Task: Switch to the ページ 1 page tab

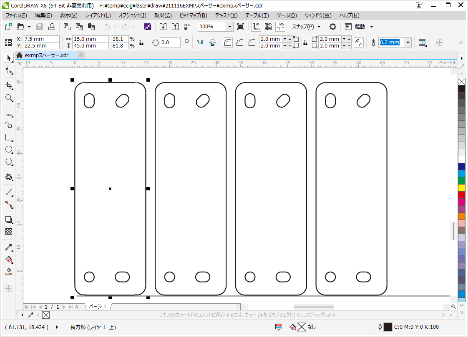Action: [x=98, y=307]
